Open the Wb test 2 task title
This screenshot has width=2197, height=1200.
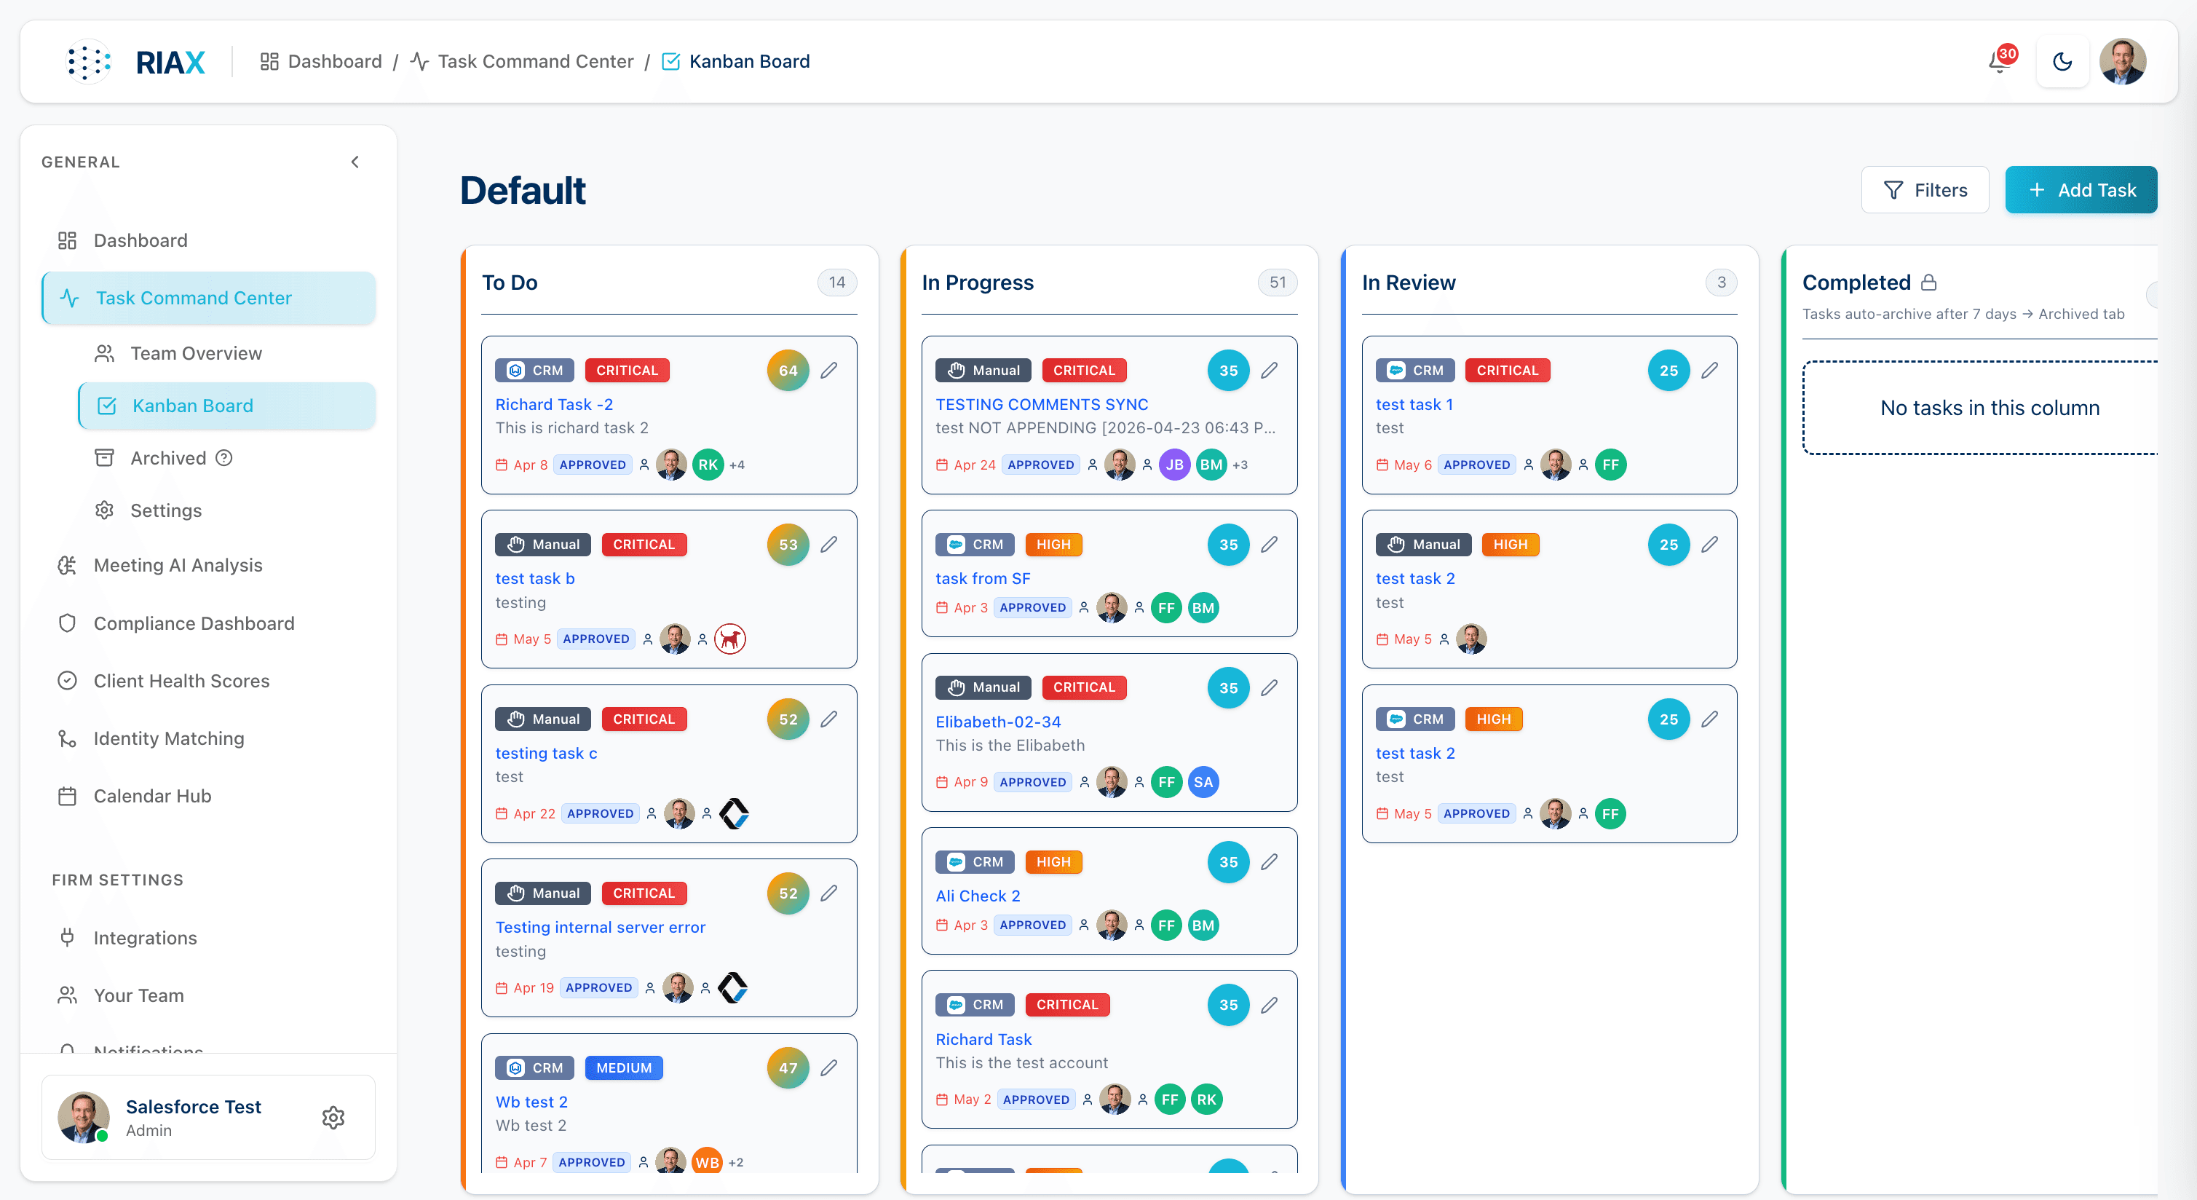(x=531, y=1102)
